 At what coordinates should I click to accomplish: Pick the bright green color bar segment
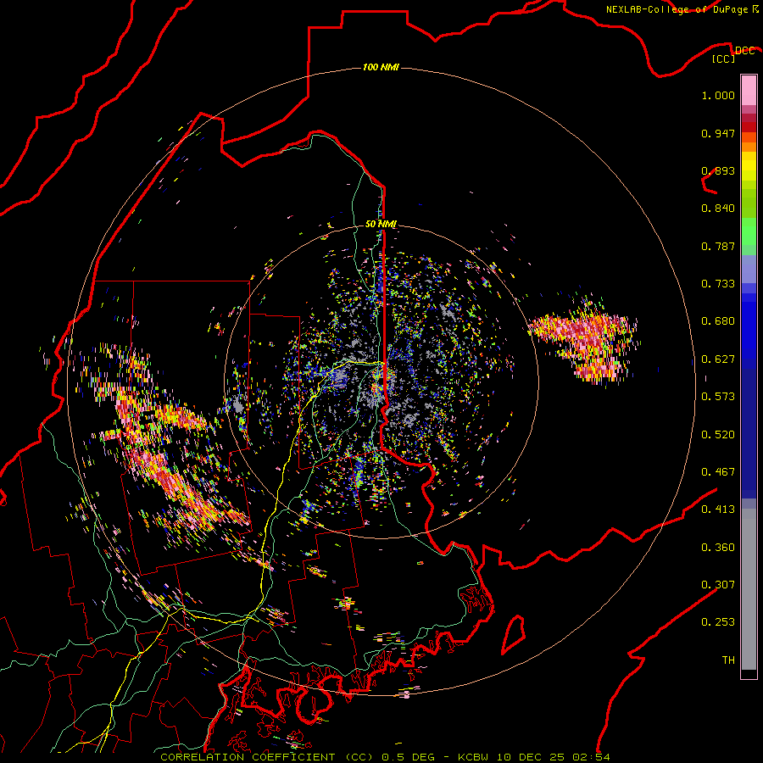pos(749,231)
